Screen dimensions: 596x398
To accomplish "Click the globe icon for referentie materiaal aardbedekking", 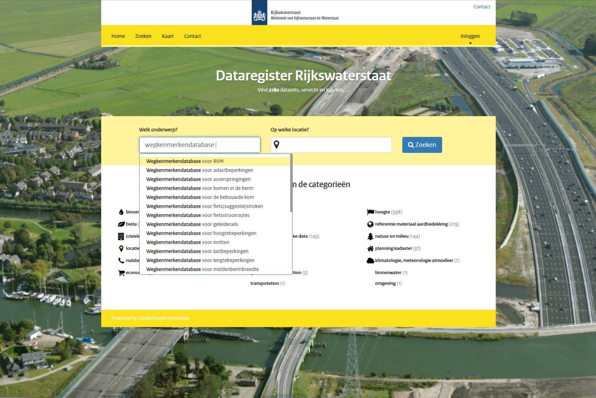I will (x=370, y=224).
